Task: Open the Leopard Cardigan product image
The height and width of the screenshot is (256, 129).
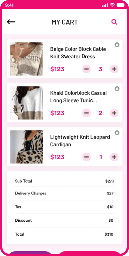Action: point(27,147)
